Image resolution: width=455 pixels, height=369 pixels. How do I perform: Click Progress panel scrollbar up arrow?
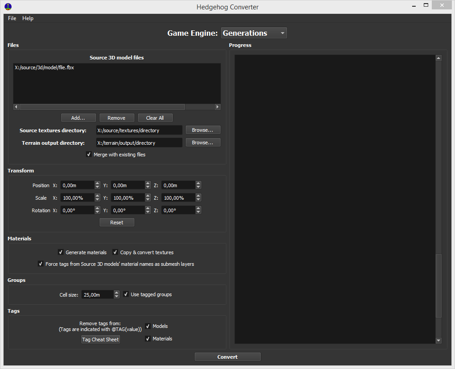coord(438,58)
